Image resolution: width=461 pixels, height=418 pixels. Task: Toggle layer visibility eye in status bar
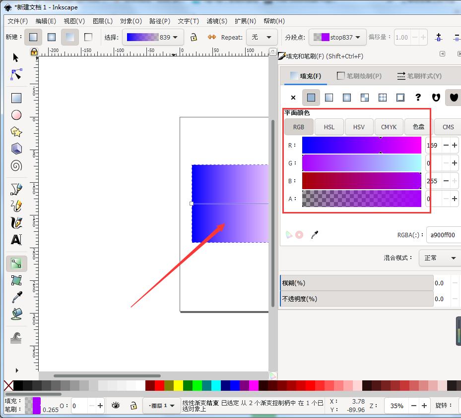coord(116,405)
